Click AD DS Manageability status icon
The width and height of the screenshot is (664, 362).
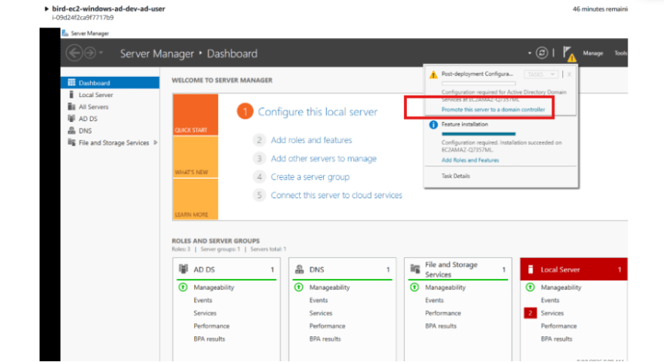[183, 287]
